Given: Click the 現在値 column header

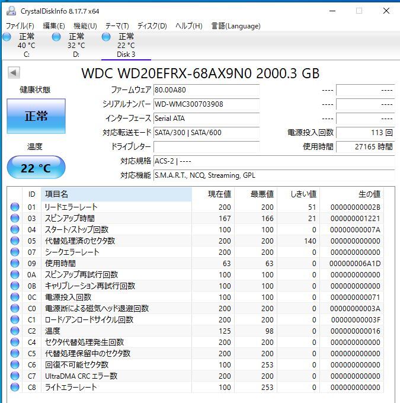Looking at the screenshot, I should tap(213, 194).
